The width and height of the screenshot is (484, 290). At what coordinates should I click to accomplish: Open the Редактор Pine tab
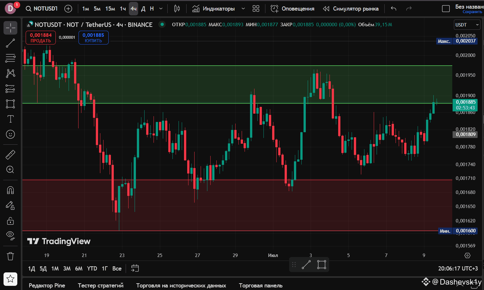[47, 286]
